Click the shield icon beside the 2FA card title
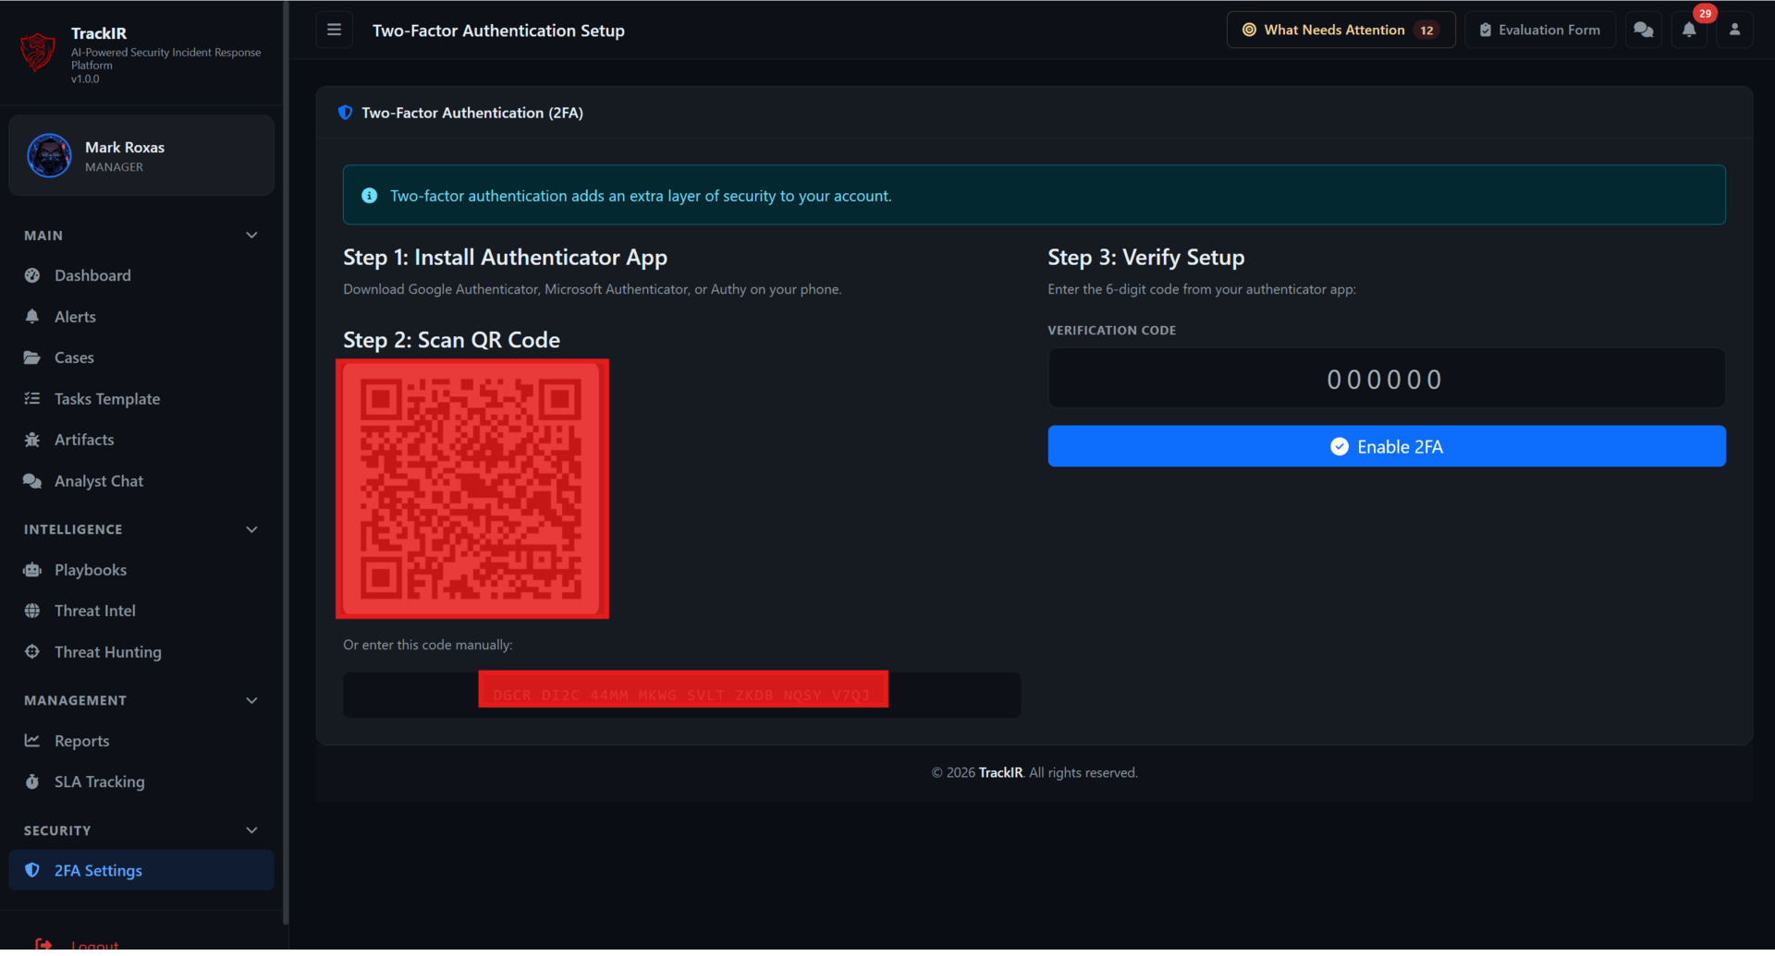This screenshot has height=956, width=1775. pyautogui.click(x=345, y=113)
